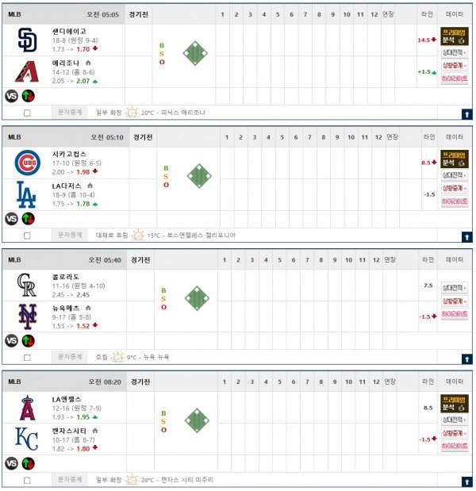This screenshot has height=491, width=476.
Task: Click the LA Dodgers team logo
Action: [27, 194]
